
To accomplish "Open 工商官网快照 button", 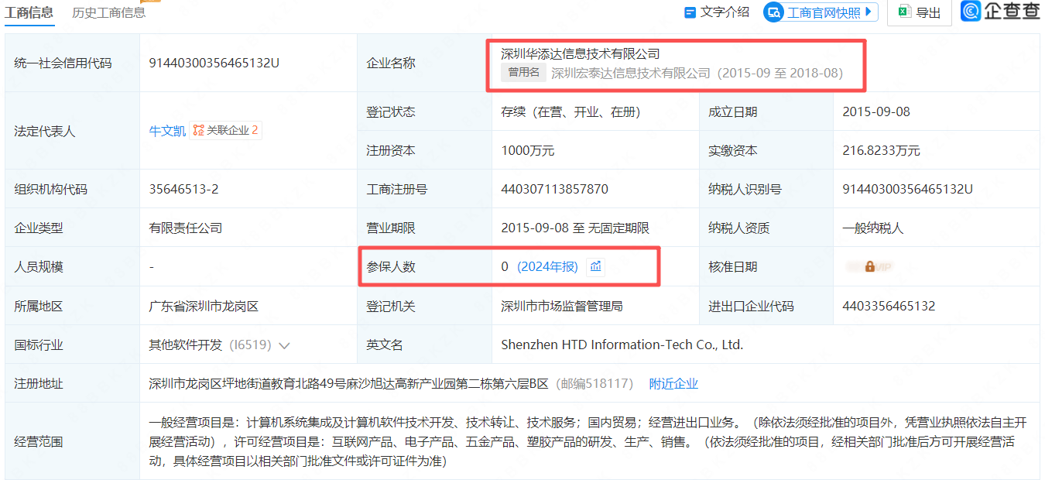I will coord(821,12).
